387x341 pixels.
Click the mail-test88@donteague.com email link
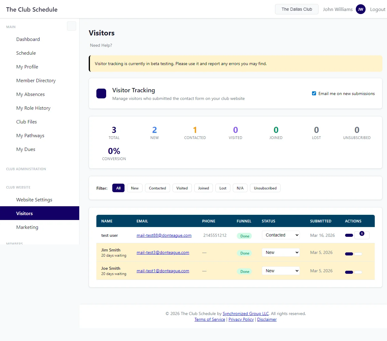click(x=164, y=235)
